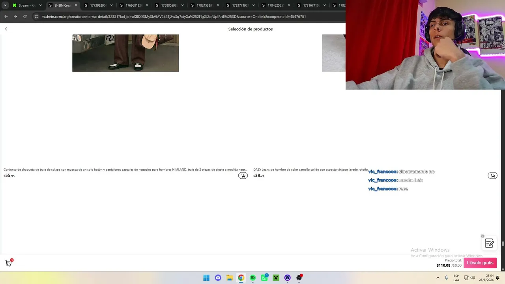Open Spotify from the taskbar
The height and width of the screenshot is (284, 505).
[253, 278]
